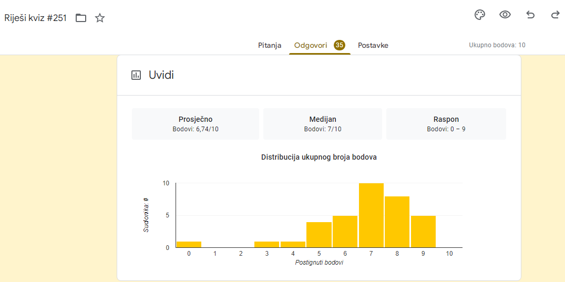Click the form title Riješi kviz #251
565x282 pixels.
click(x=36, y=18)
